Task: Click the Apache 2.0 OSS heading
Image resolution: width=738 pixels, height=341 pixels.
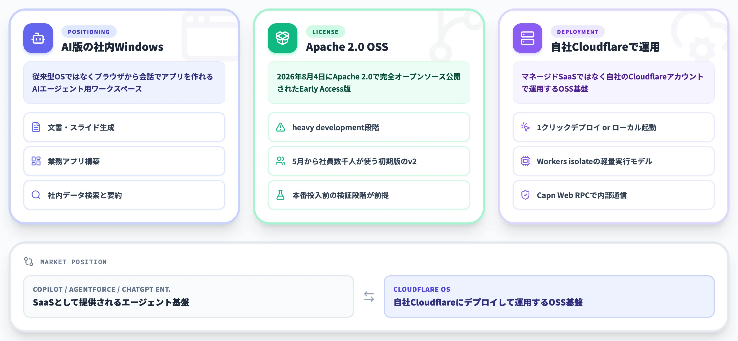Action: pyautogui.click(x=347, y=47)
